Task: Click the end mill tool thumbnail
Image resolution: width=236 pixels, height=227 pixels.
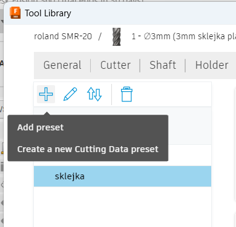Action: [x=117, y=37]
